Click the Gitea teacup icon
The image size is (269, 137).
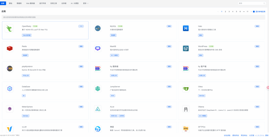click(186, 89)
